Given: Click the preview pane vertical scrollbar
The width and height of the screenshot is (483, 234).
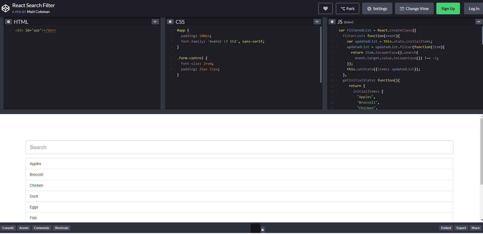Looking at the screenshot, I should [481, 151].
